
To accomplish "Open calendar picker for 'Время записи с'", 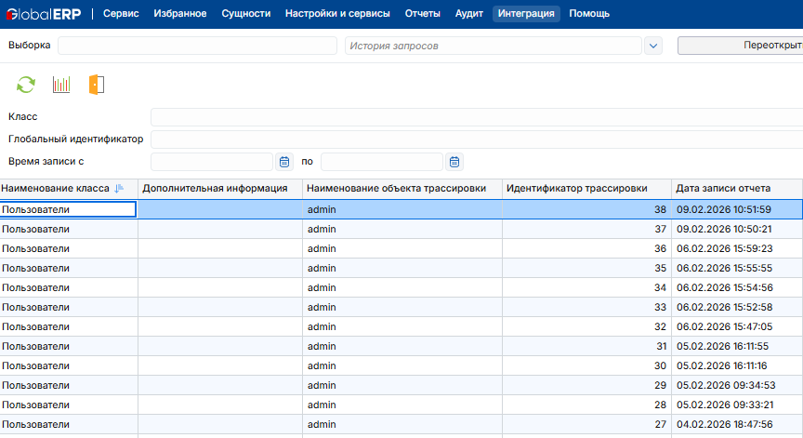I will 285,162.
